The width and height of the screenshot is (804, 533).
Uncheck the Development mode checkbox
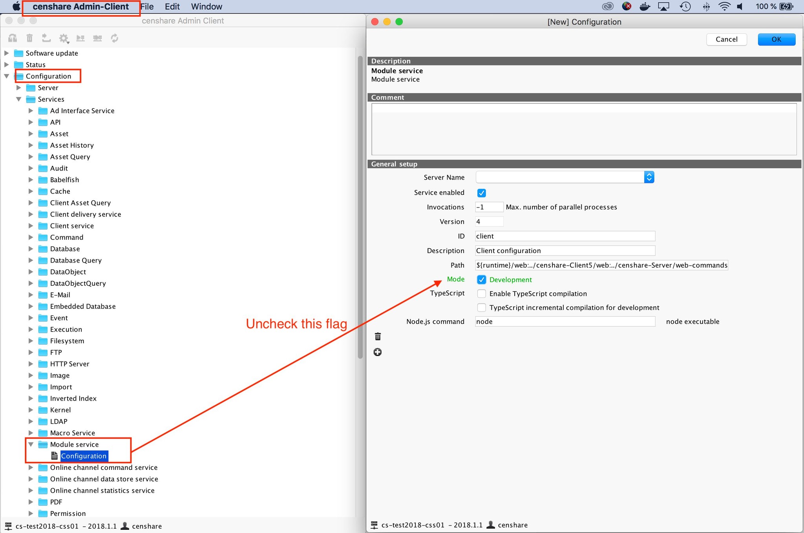482,279
